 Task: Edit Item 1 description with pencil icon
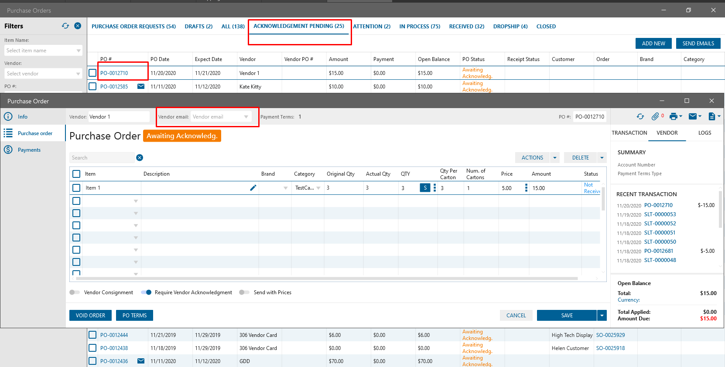(253, 188)
